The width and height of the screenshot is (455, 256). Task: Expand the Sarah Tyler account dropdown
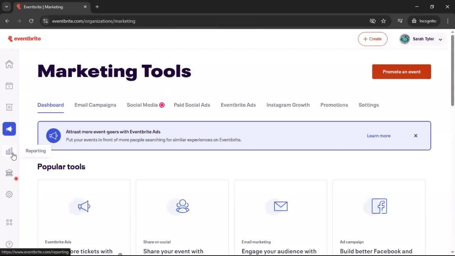coord(440,39)
